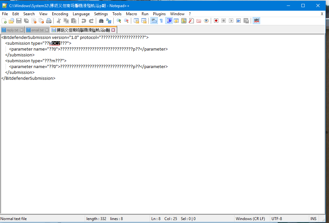Zoom out using the toolbar magnifier
This screenshot has height=223, width=329.
point(126,21)
